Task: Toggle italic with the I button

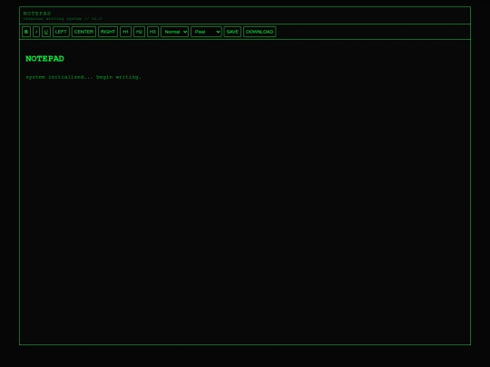Action: point(36,32)
